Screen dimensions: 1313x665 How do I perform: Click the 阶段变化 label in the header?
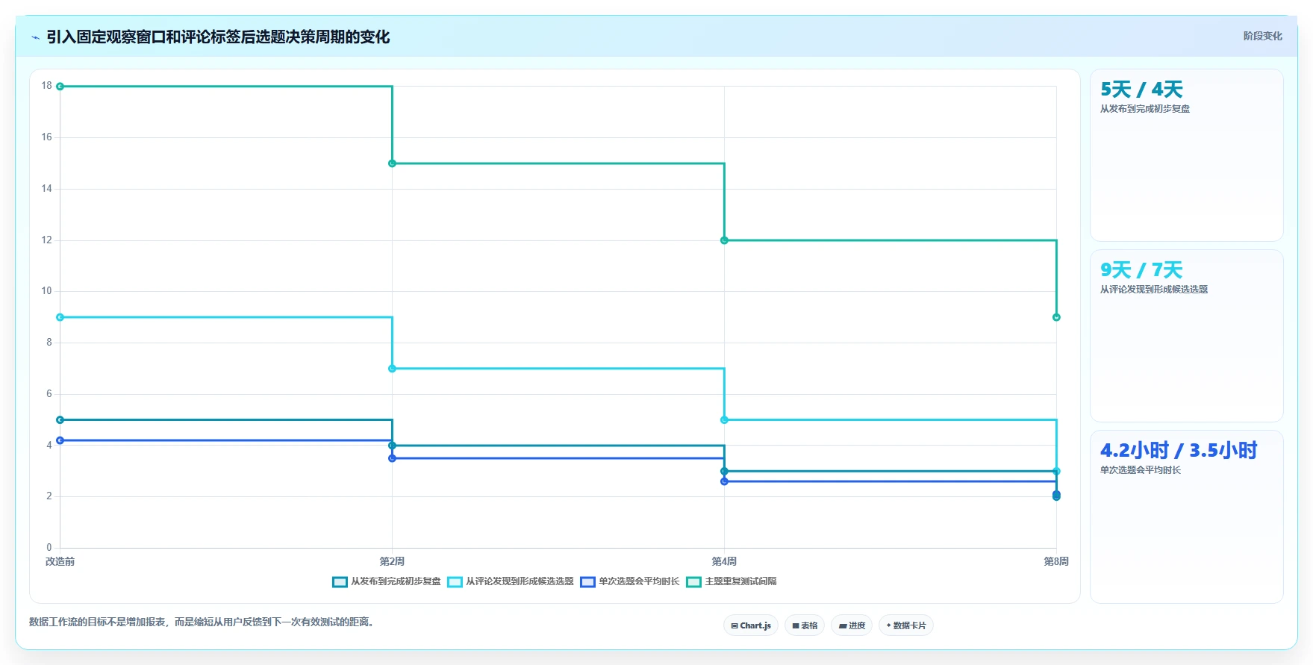point(1262,36)
